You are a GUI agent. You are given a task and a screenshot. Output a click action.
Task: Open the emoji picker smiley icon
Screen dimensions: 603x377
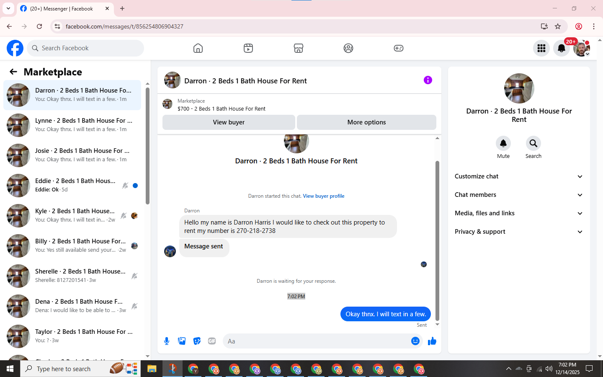[x=415, y=341]
